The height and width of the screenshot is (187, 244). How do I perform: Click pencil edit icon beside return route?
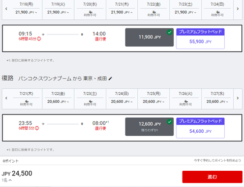[110, 79]
